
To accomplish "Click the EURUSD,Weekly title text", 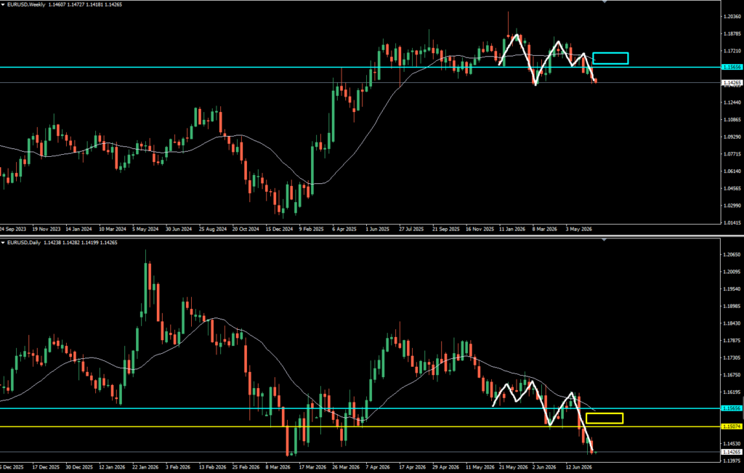I will tap(26, 5).
